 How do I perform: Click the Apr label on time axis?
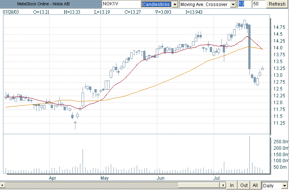pos(53,178)
